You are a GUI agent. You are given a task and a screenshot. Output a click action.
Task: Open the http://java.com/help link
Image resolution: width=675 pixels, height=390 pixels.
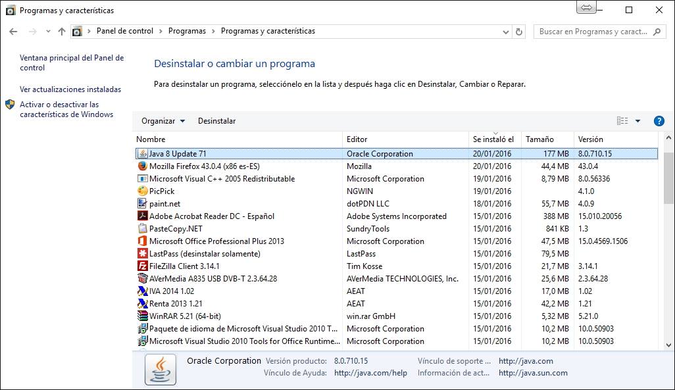(370, 373)
